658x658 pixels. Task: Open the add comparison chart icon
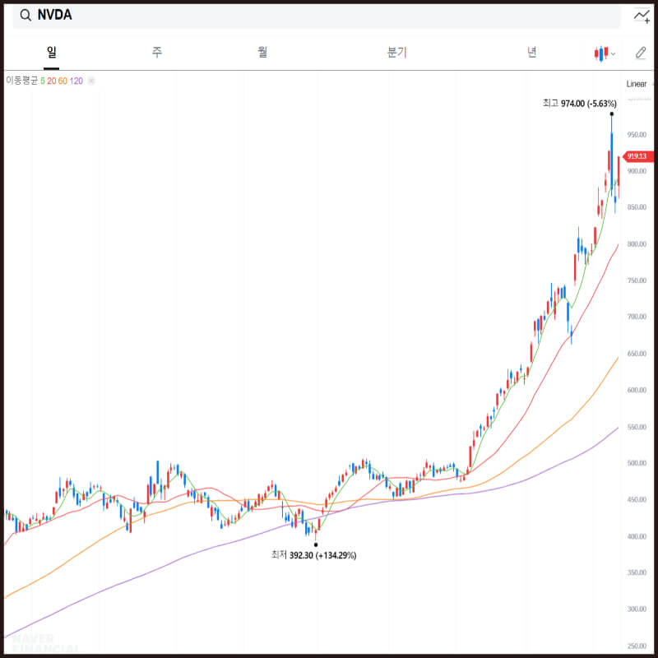tap(642, 16)
